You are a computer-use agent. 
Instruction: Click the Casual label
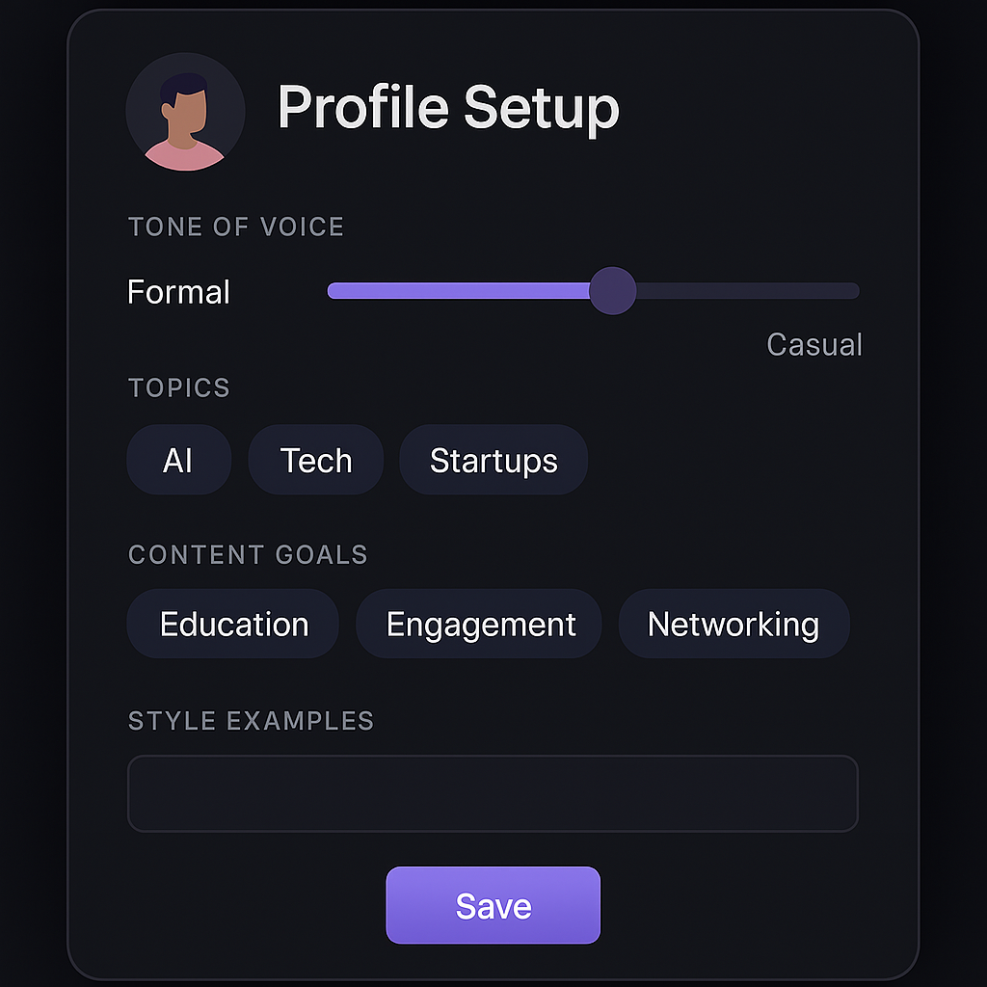[814, 345]
